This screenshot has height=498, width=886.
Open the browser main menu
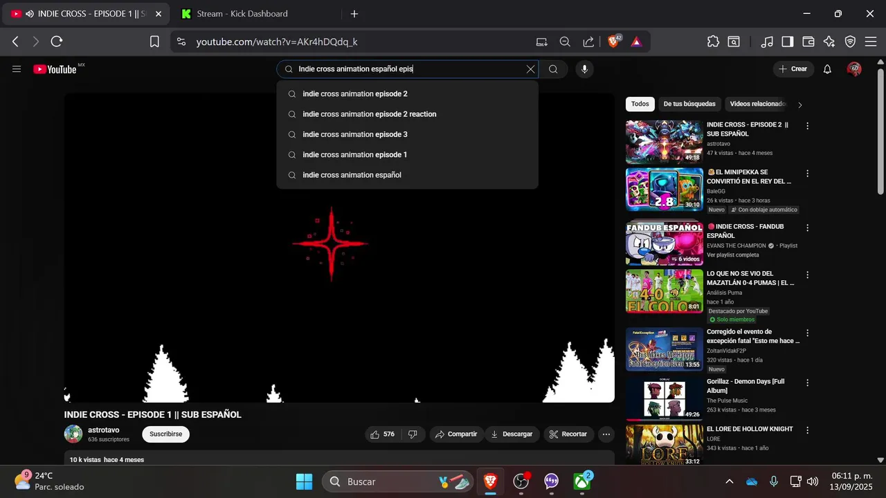coord(871,41)
